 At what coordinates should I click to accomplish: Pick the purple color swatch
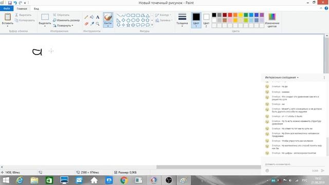(262, 15)
